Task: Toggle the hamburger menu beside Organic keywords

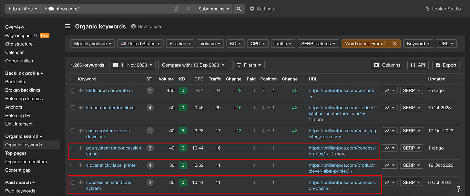Action: [67, 26]
